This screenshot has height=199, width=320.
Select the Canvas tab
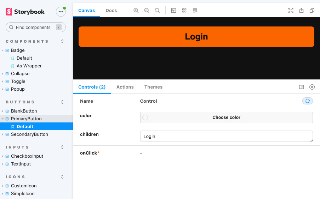[x=86, y=10]
